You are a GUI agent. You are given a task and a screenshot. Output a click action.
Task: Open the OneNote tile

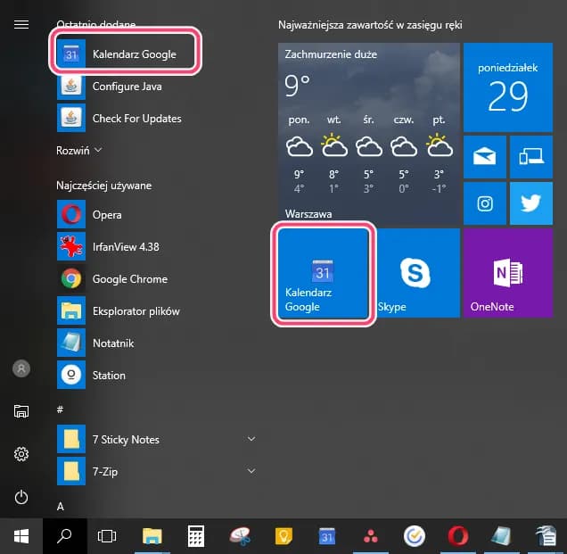coord(508,273)
